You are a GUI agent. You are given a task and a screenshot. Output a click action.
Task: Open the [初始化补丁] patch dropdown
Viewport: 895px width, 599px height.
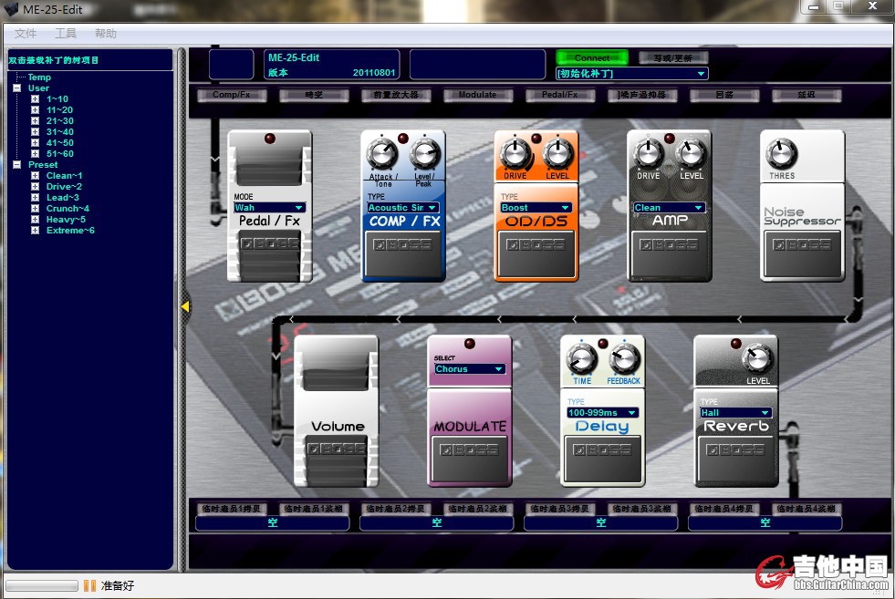(632, 74)
